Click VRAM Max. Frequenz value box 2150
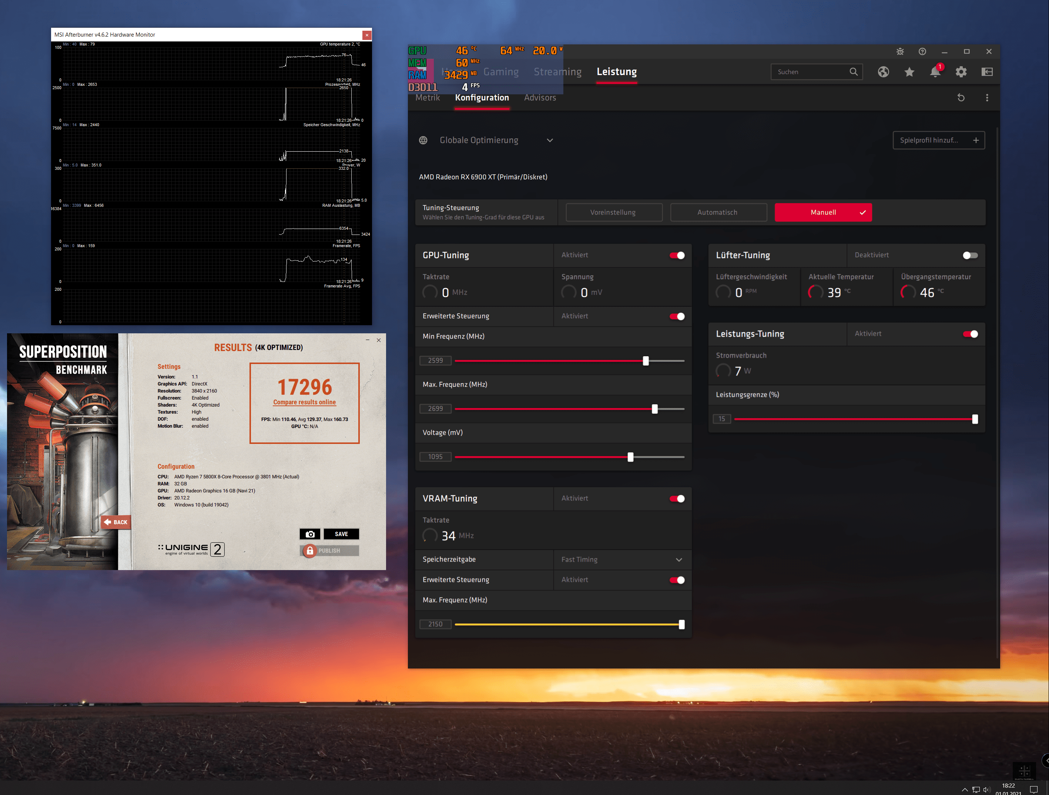The image size is (1049, 795). point(435,624)
